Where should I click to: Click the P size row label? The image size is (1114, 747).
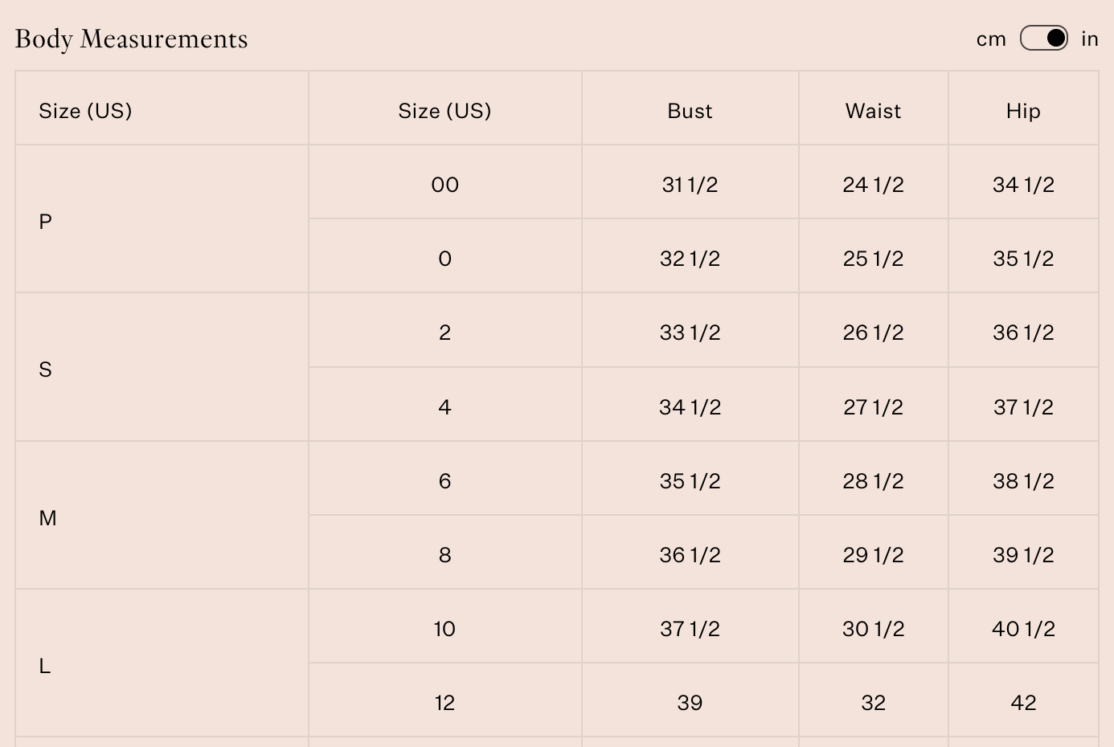coord(46,222)
